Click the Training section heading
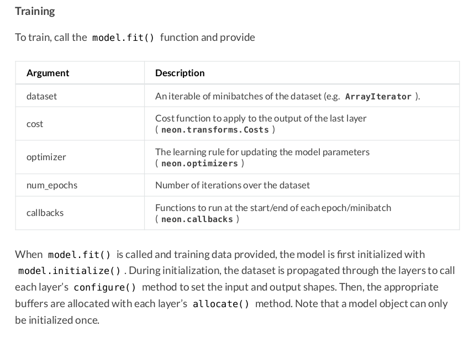Viewport: 464px width, 353px height. tap(35, 11)
